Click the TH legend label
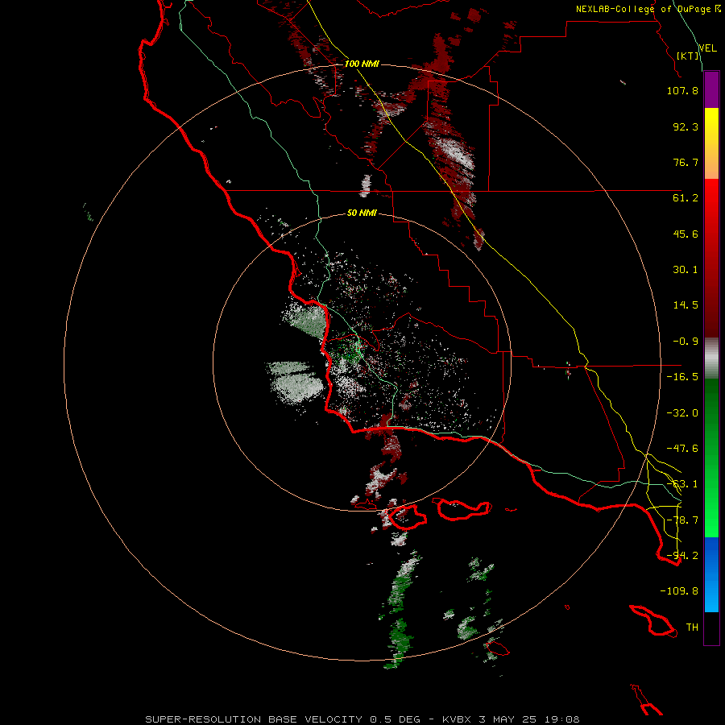The width and height of the screenshot is (725, 725). pos(692,628)
